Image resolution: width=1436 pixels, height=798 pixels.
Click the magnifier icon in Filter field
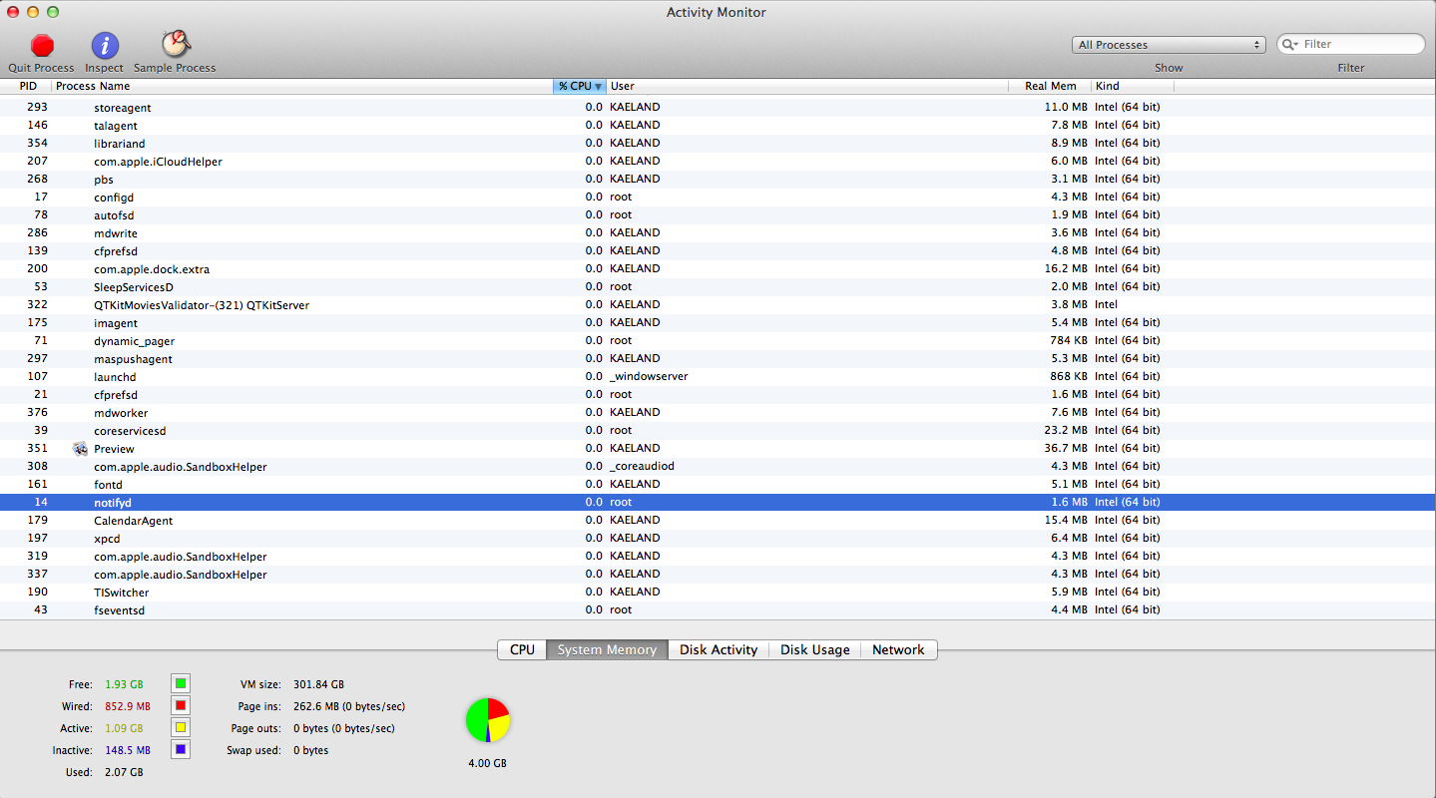(1290, 44)
